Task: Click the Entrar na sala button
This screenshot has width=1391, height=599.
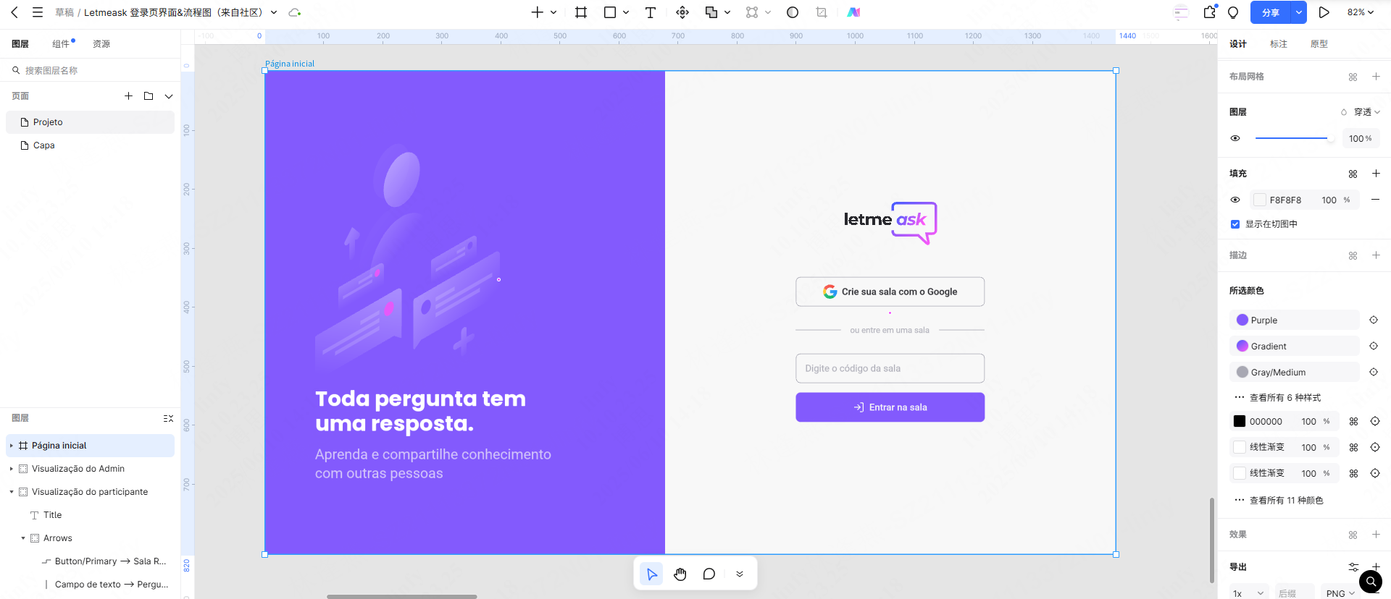Action: pos(890,407)
